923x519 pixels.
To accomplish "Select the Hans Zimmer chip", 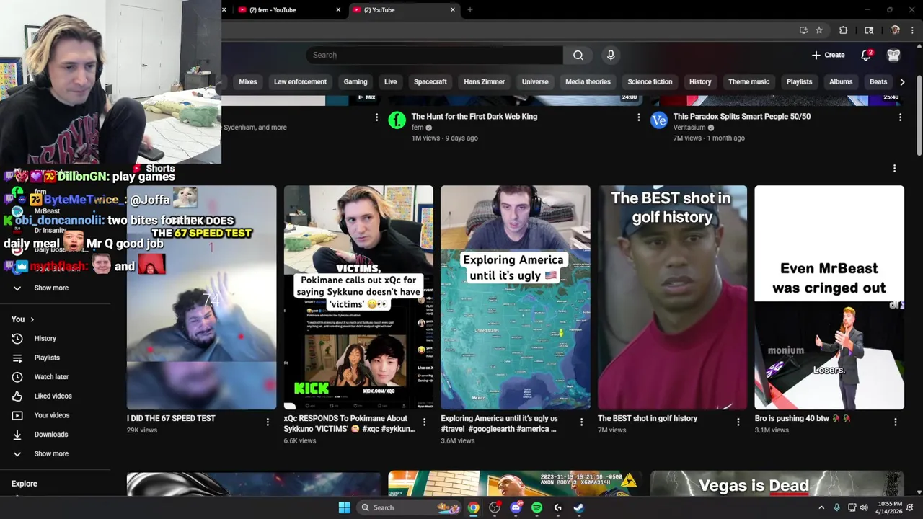I will click(485, 81).
